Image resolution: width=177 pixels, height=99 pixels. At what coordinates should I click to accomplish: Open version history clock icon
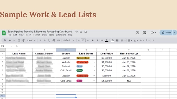[x=137, y=33]
